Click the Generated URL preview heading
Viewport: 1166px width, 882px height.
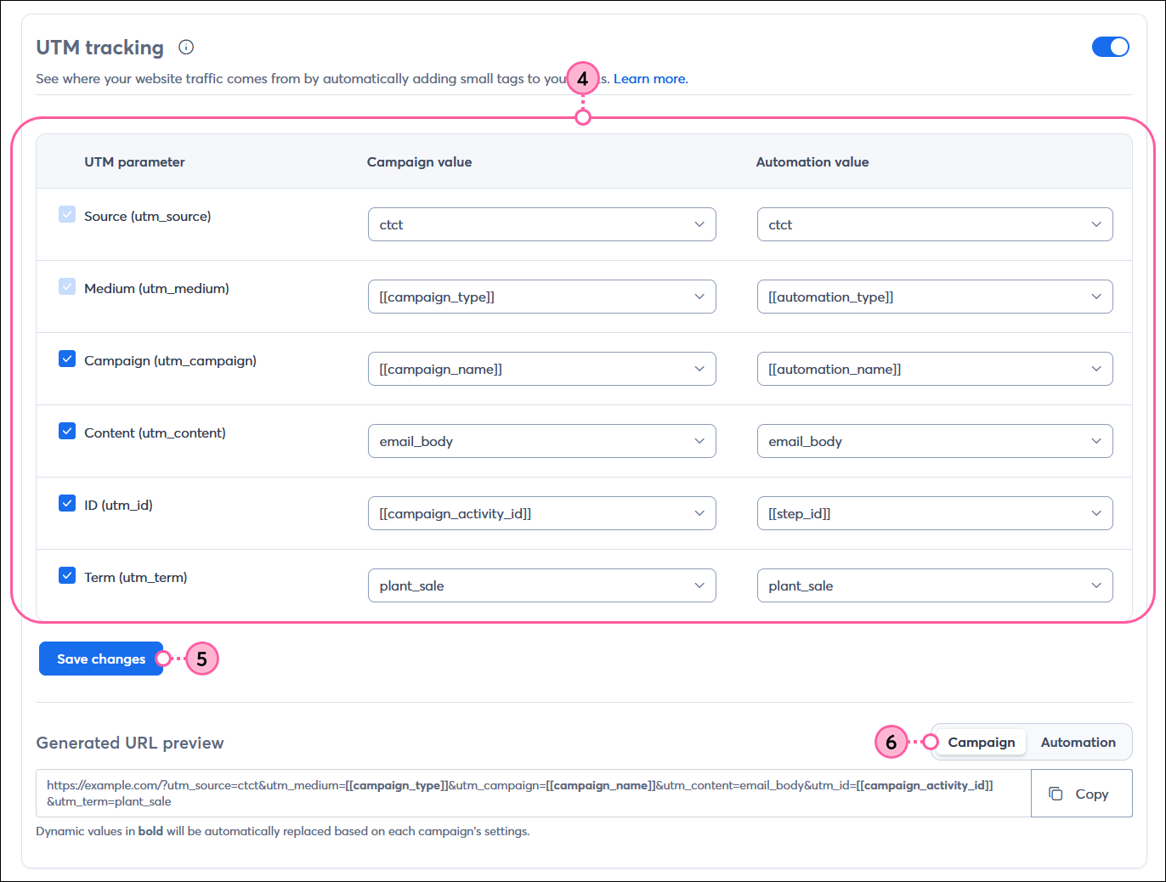pyautogui.click(x=130, y=743)
